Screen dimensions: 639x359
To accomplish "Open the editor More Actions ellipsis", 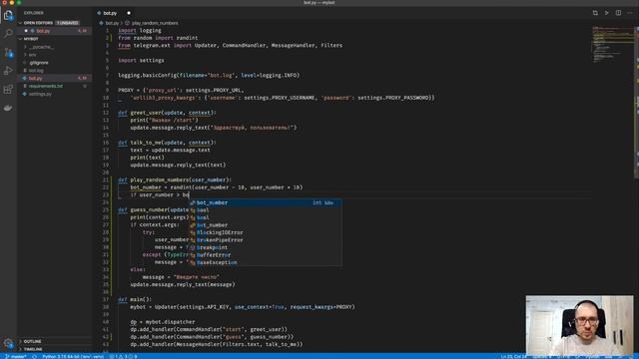I will 630,13.
